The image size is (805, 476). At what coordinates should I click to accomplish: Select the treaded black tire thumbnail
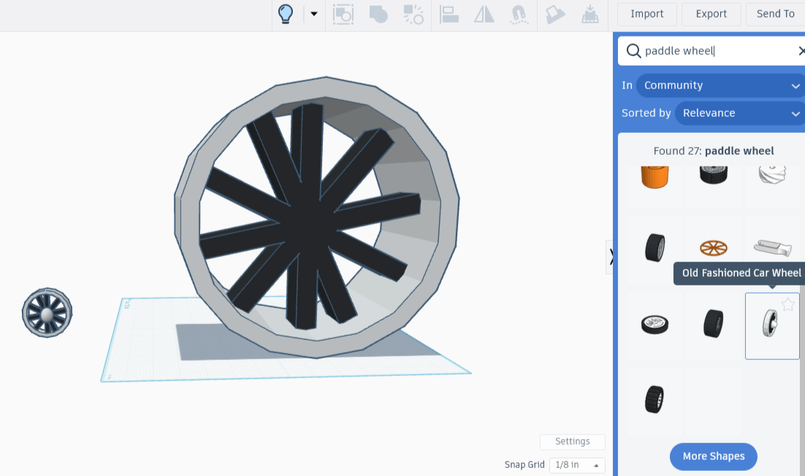pos(655,399)
